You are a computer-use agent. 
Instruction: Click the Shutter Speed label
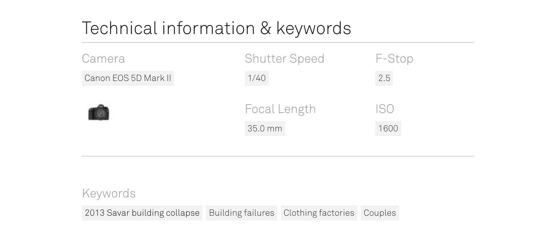pos(284,59)
